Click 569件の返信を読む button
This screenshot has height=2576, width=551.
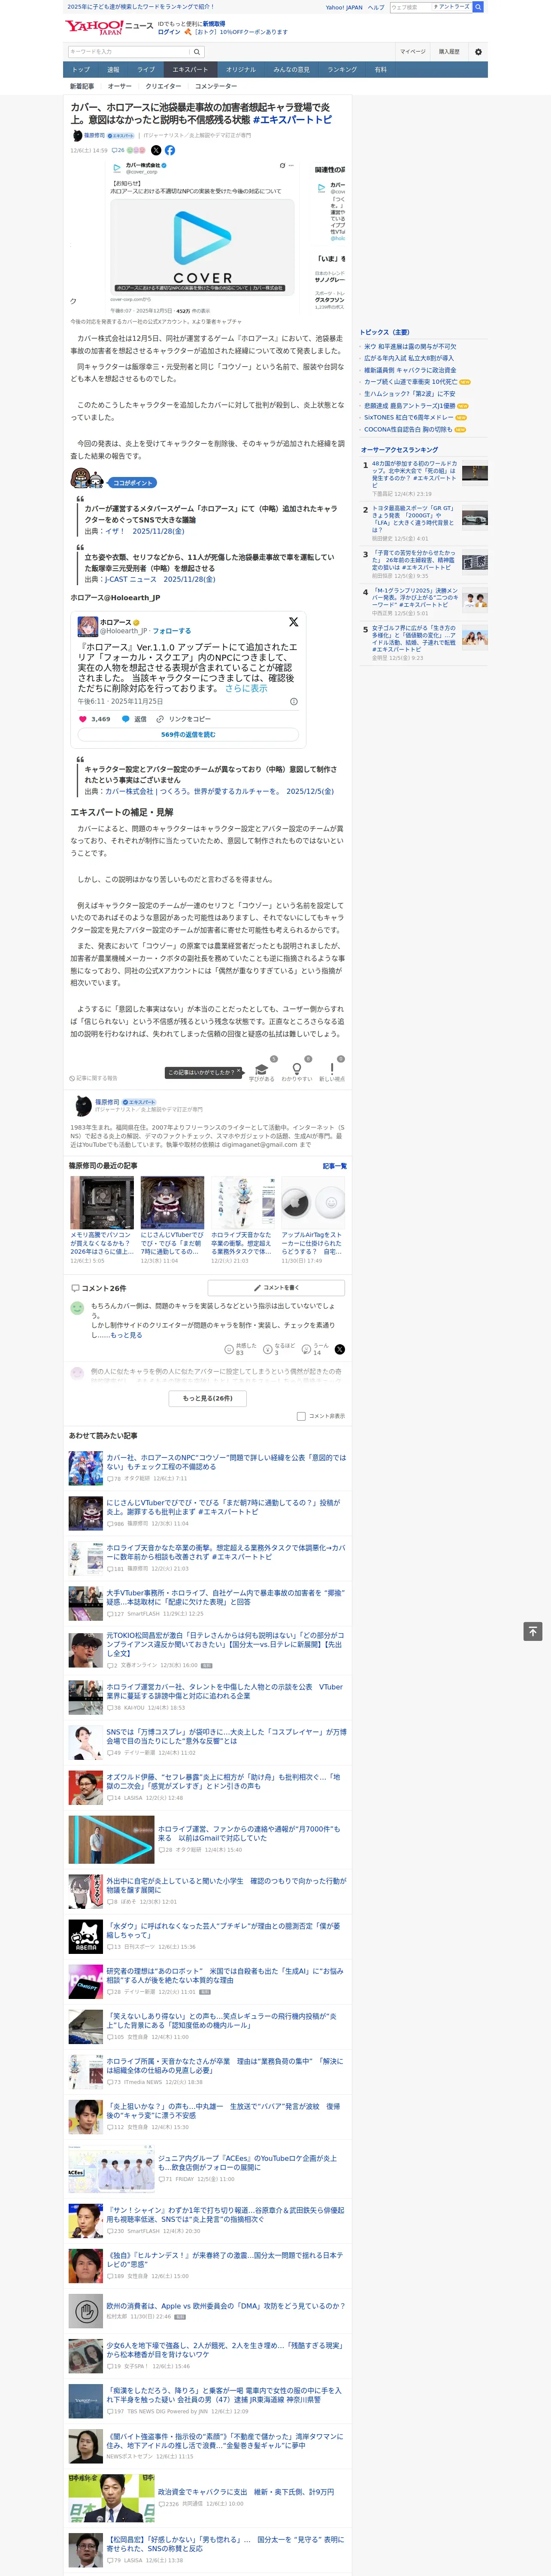coord(188,735)
